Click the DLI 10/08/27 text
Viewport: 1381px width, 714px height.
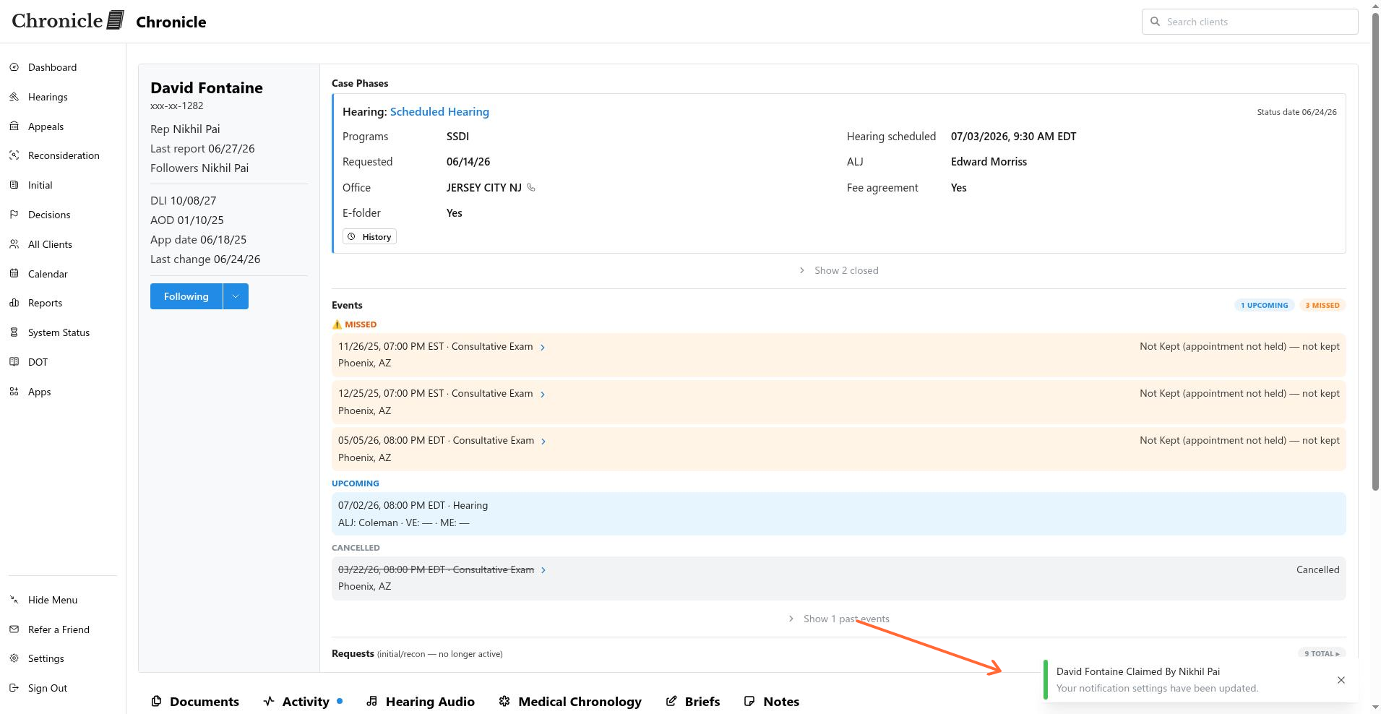pyautogui.click(x=183, y=200)
